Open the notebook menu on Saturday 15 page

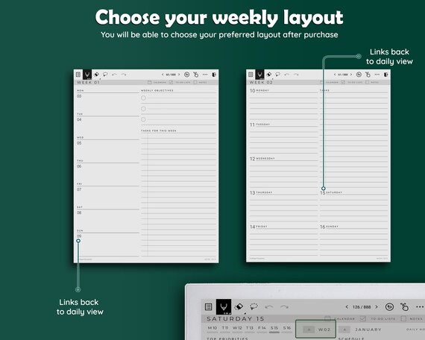point(208,306)
